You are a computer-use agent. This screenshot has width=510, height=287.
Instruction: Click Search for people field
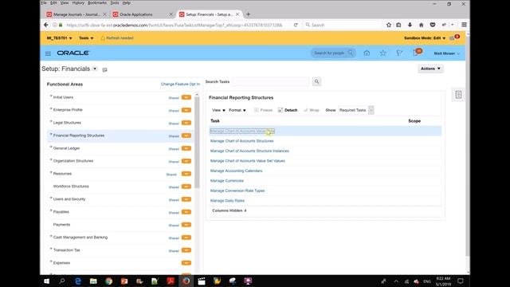[333, 53]
